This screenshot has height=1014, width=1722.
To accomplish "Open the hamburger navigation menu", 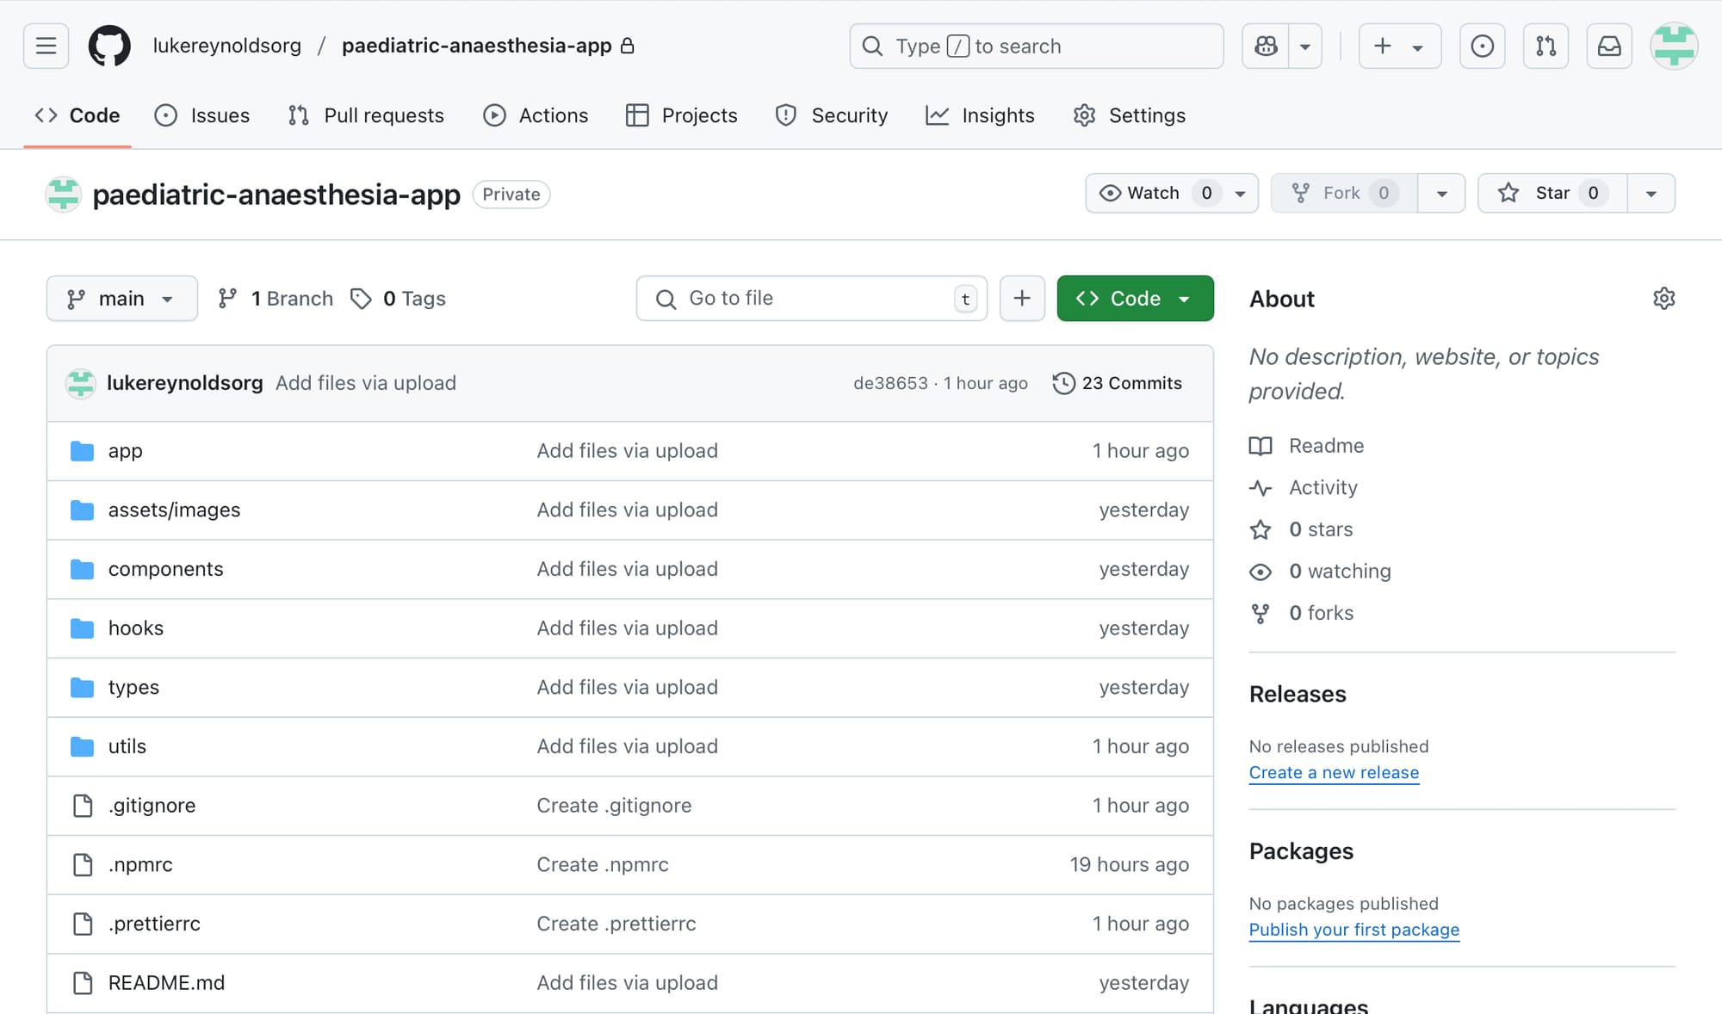I will click(x=46, y=46).
